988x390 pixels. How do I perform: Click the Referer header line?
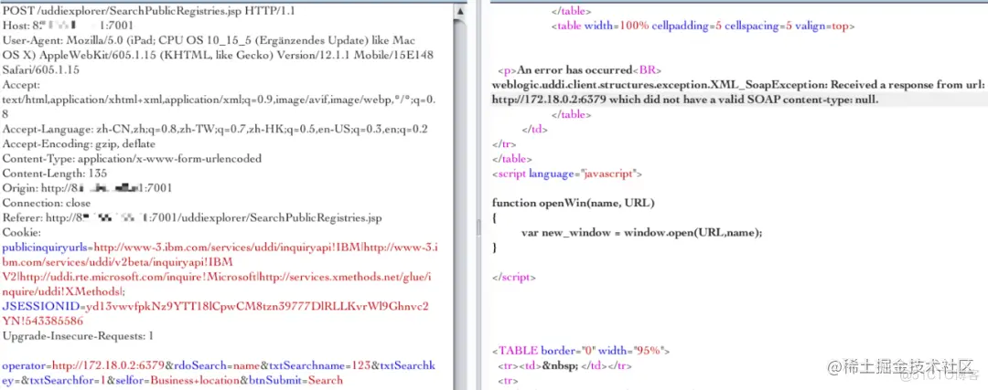(x=192, y=217)
